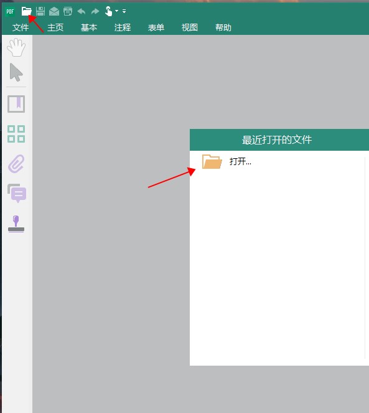The width and height of the screenshot is (369, 413).
Task: Select the Hand tool in sidebar
Action: click(16, 47)
